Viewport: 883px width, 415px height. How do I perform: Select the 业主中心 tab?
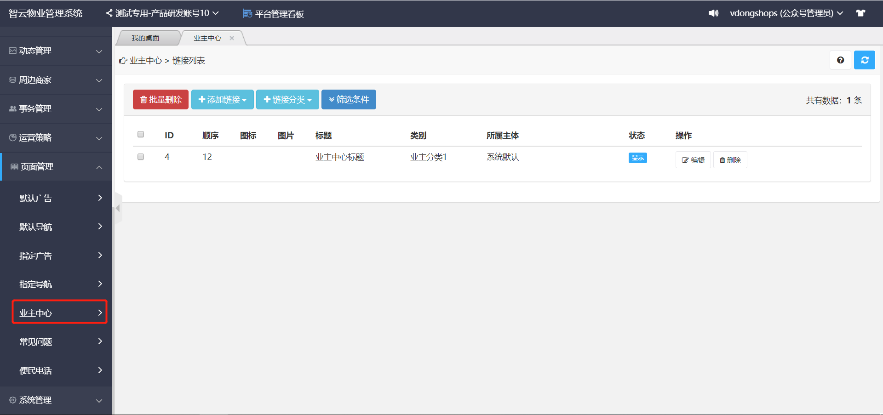click(x=207, y=38)
